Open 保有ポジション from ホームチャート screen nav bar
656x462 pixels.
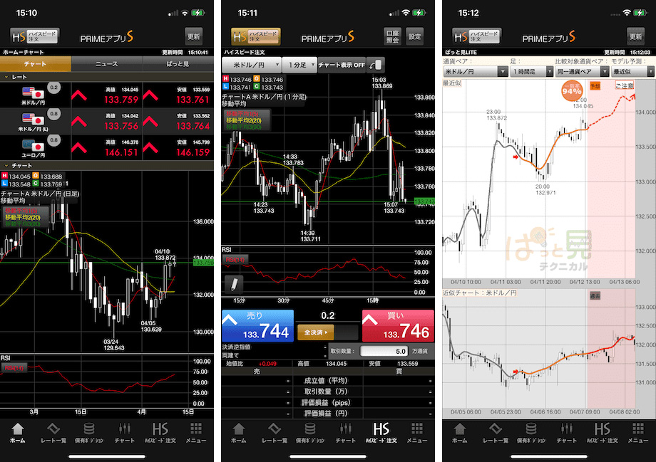(x=88, y=433)
